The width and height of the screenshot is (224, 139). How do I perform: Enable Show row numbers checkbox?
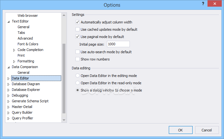click(77, 59)
